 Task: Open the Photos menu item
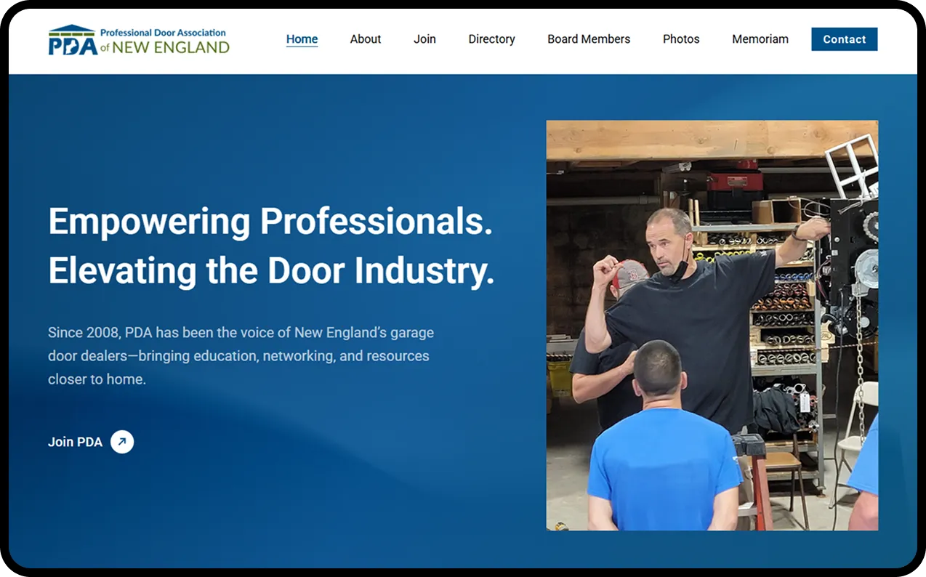tap(681, 39)
